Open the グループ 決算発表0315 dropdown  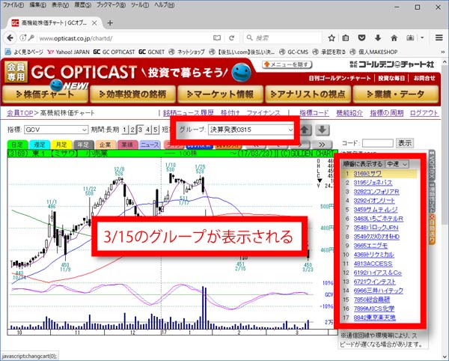point(251,130)
